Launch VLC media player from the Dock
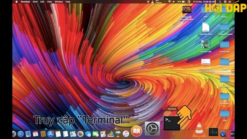247x139 pixels. tap(199, 130)
